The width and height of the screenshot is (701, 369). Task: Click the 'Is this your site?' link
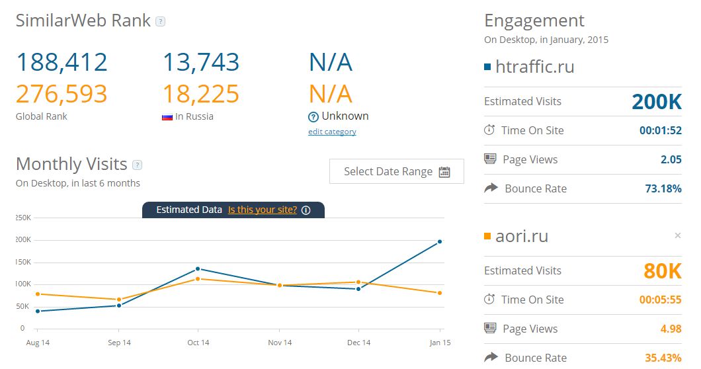(263, 210)
